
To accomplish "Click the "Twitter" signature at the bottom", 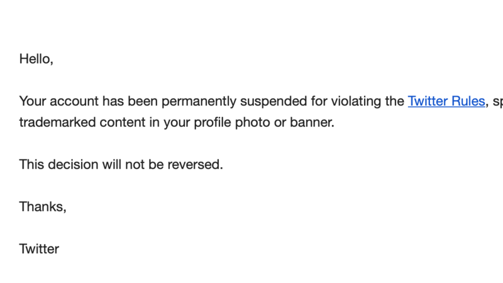I will (39, 249).
